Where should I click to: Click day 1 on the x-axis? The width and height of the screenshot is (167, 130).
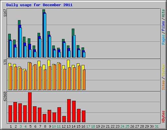pyautogui.click(x=11, y=126)
